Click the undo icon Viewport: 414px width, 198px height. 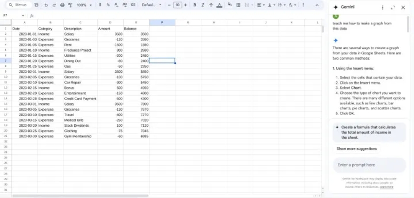coord(46,5)
